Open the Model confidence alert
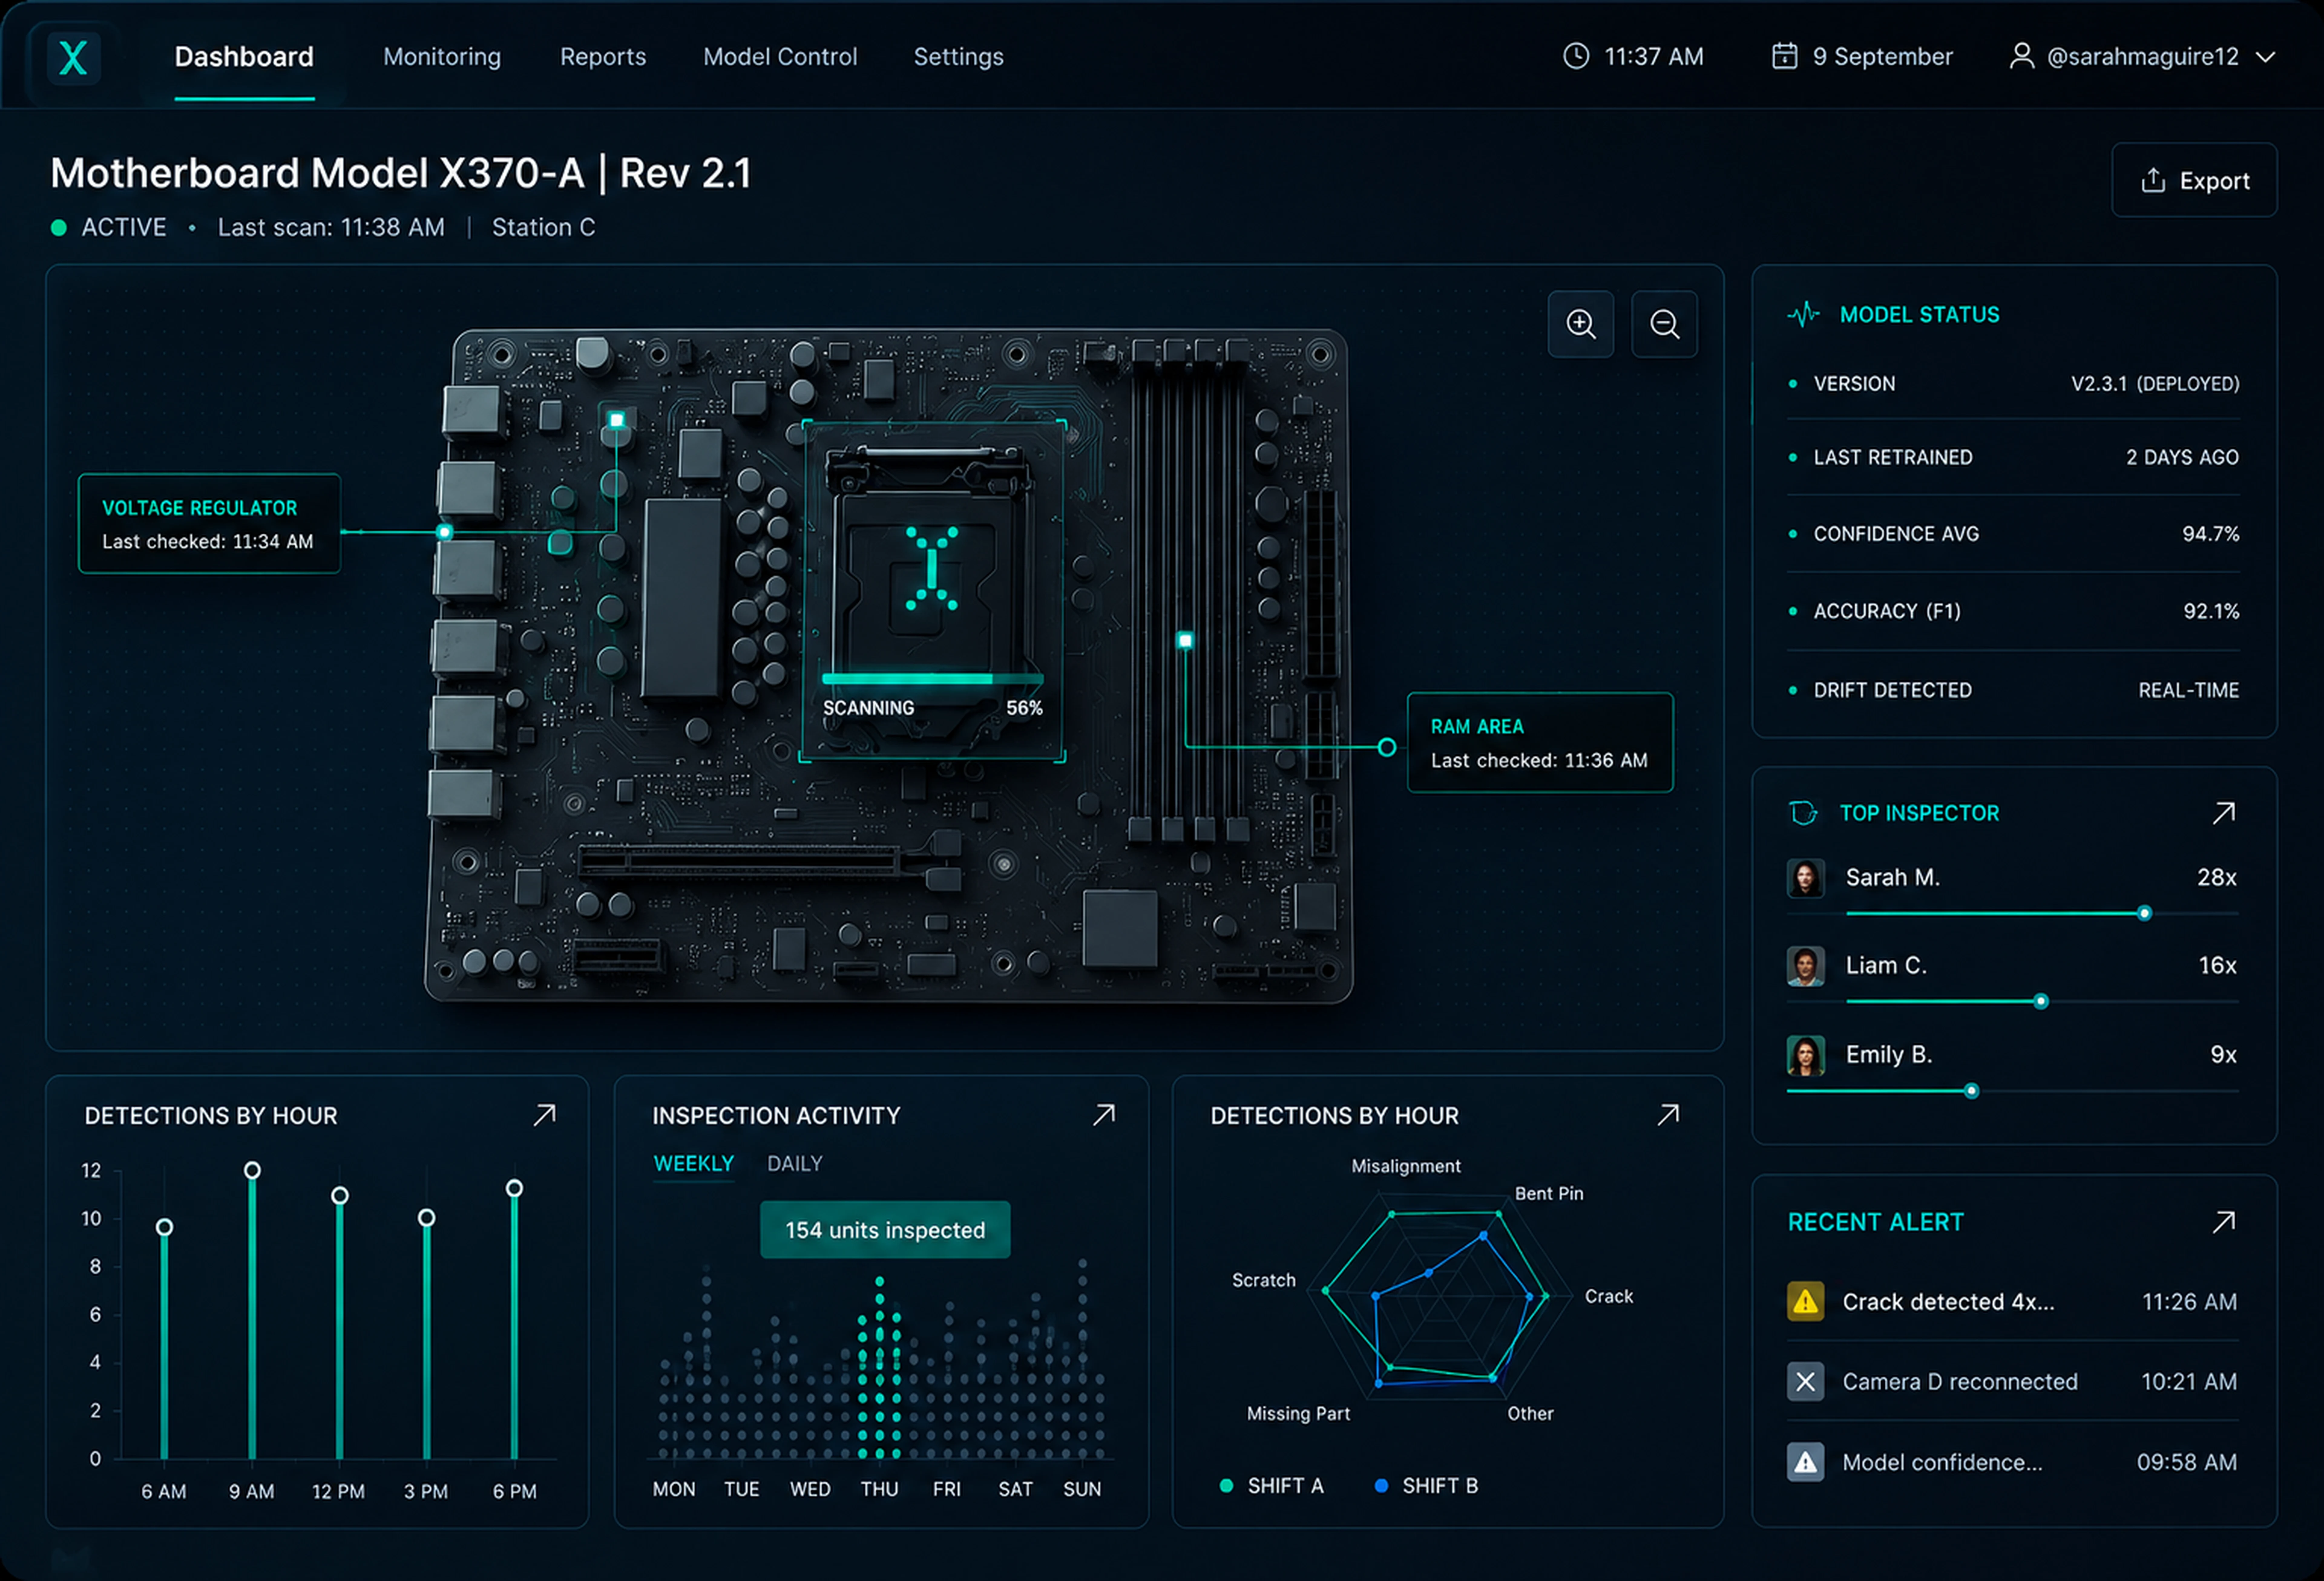 2012,1462
